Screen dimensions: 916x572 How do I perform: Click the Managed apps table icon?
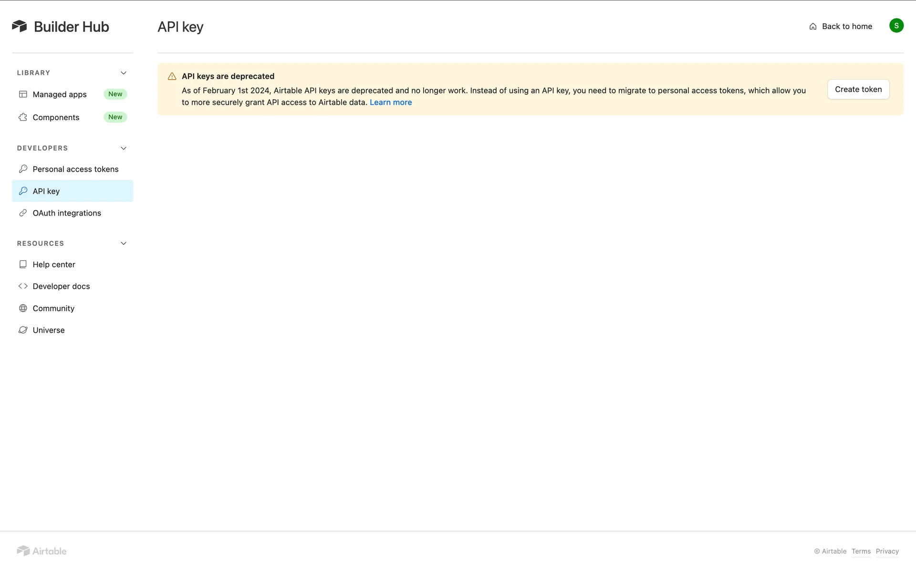coord(23,94)
